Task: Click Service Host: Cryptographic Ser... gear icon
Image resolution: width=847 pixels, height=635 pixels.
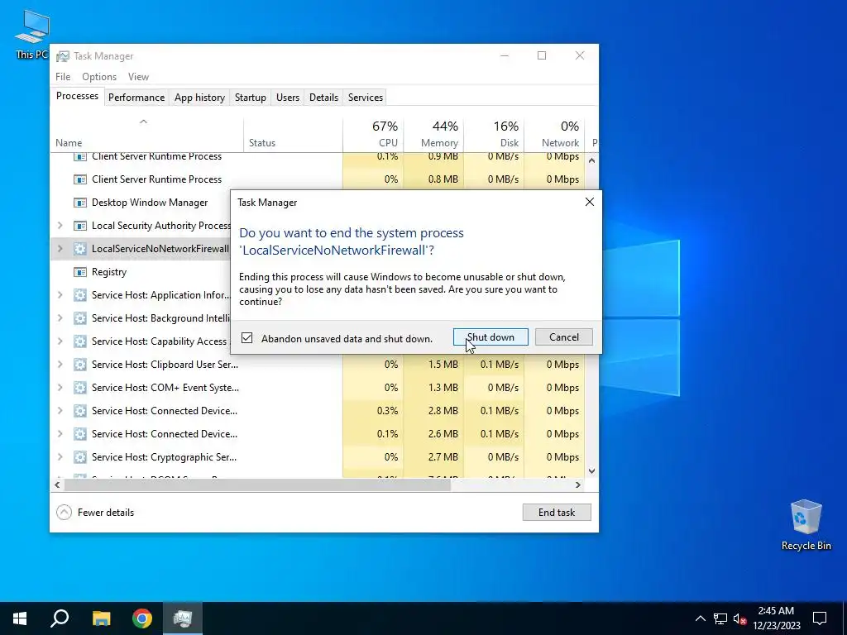Action: coord(80,457)
